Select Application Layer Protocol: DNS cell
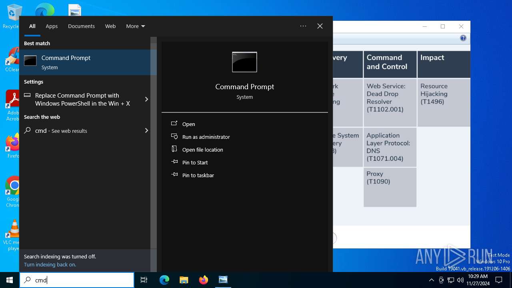The image size is (512, 288). (x=390, y=147)
